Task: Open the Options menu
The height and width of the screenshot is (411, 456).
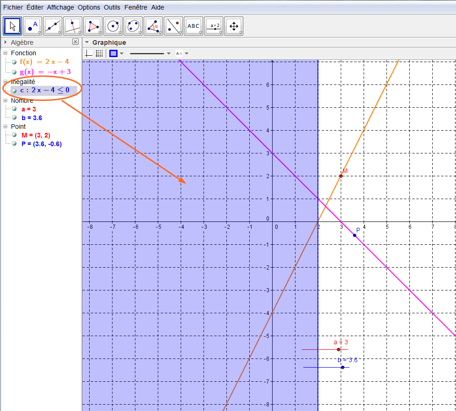Action: (89, 7)
